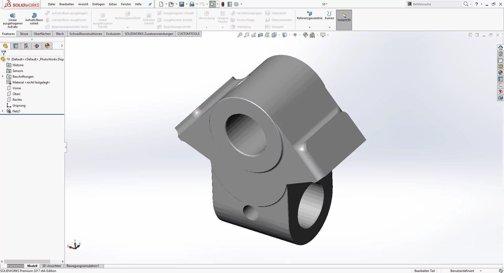Image resolution: width=504 pixels, height=273 pixels.
Task: Click the Rebuild traffic light icon
Action: [223, 4]
